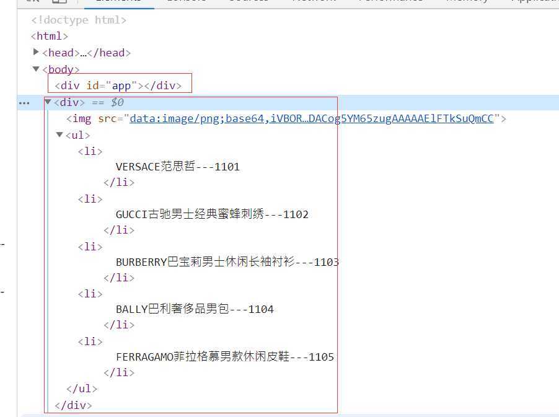Select the div id="app" element
This screenshot has height=417, width=559.
118,86
